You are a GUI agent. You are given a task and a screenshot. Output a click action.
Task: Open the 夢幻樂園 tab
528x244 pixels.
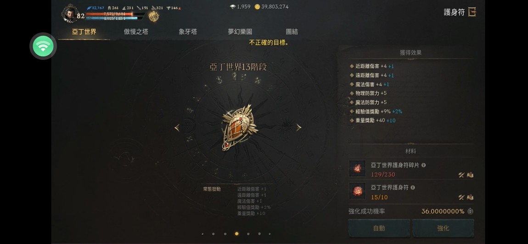(x=240, y=32)
